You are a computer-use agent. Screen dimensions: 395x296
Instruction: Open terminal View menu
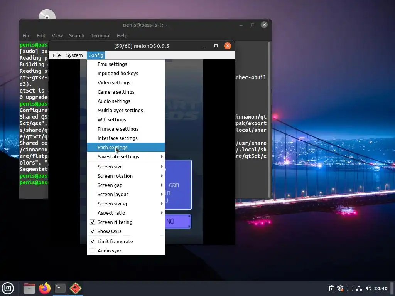57,35
